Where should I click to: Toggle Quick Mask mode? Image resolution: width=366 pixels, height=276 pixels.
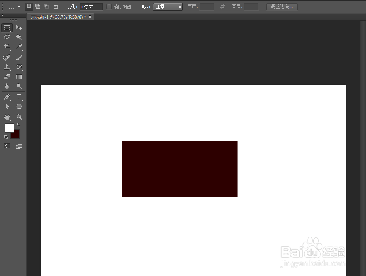click(x=7, y=146)
